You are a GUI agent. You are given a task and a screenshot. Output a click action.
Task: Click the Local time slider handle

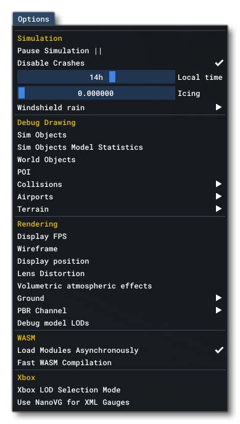(112, 77)
